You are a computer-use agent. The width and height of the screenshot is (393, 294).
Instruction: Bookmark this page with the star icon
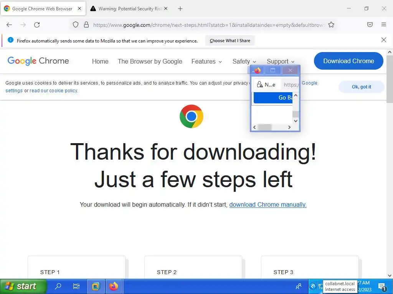(x=331, y=24)
